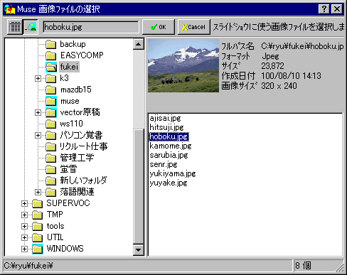This screenshot has height=275, width=347.
Task: Click the 100/08/10 14:13 creation date value
Action: click(x=291, y=76)
